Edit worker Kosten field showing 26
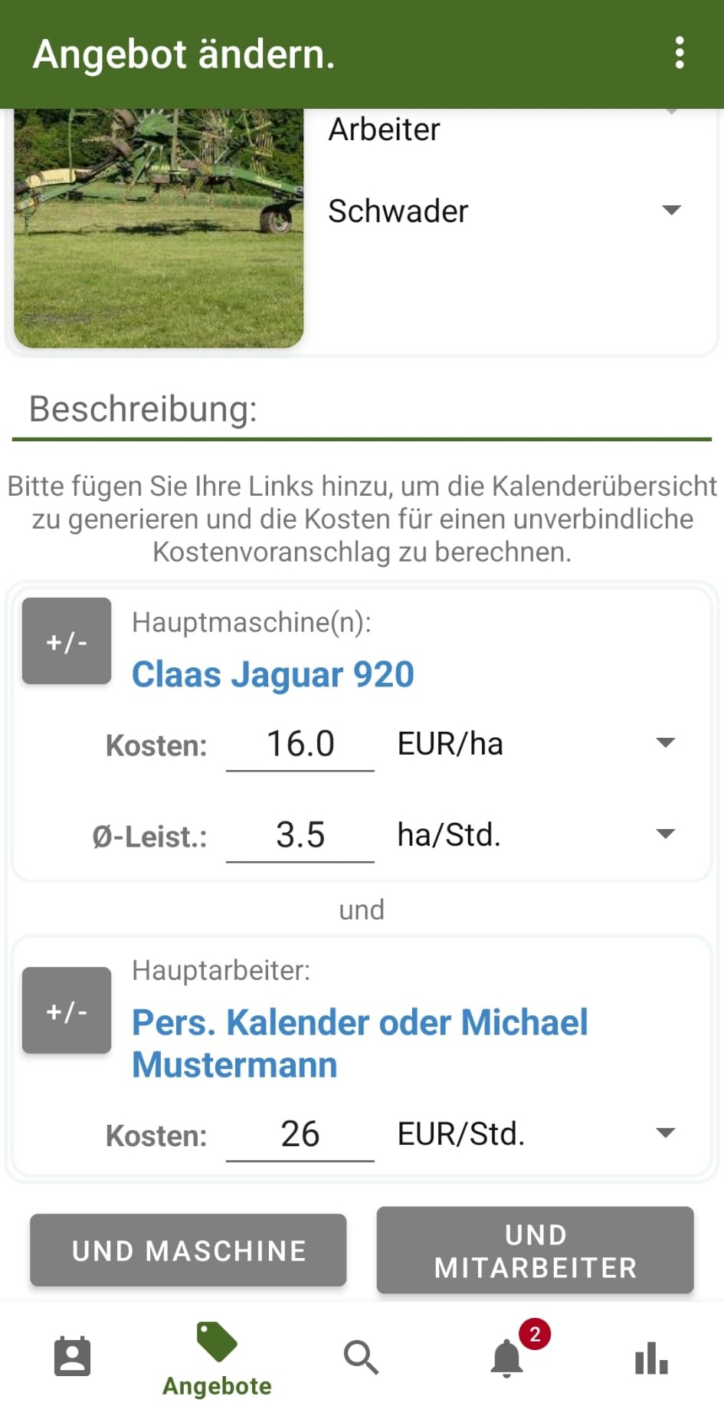The width and height of the screenshot is (724, 1406). (x=300, y=1135)
